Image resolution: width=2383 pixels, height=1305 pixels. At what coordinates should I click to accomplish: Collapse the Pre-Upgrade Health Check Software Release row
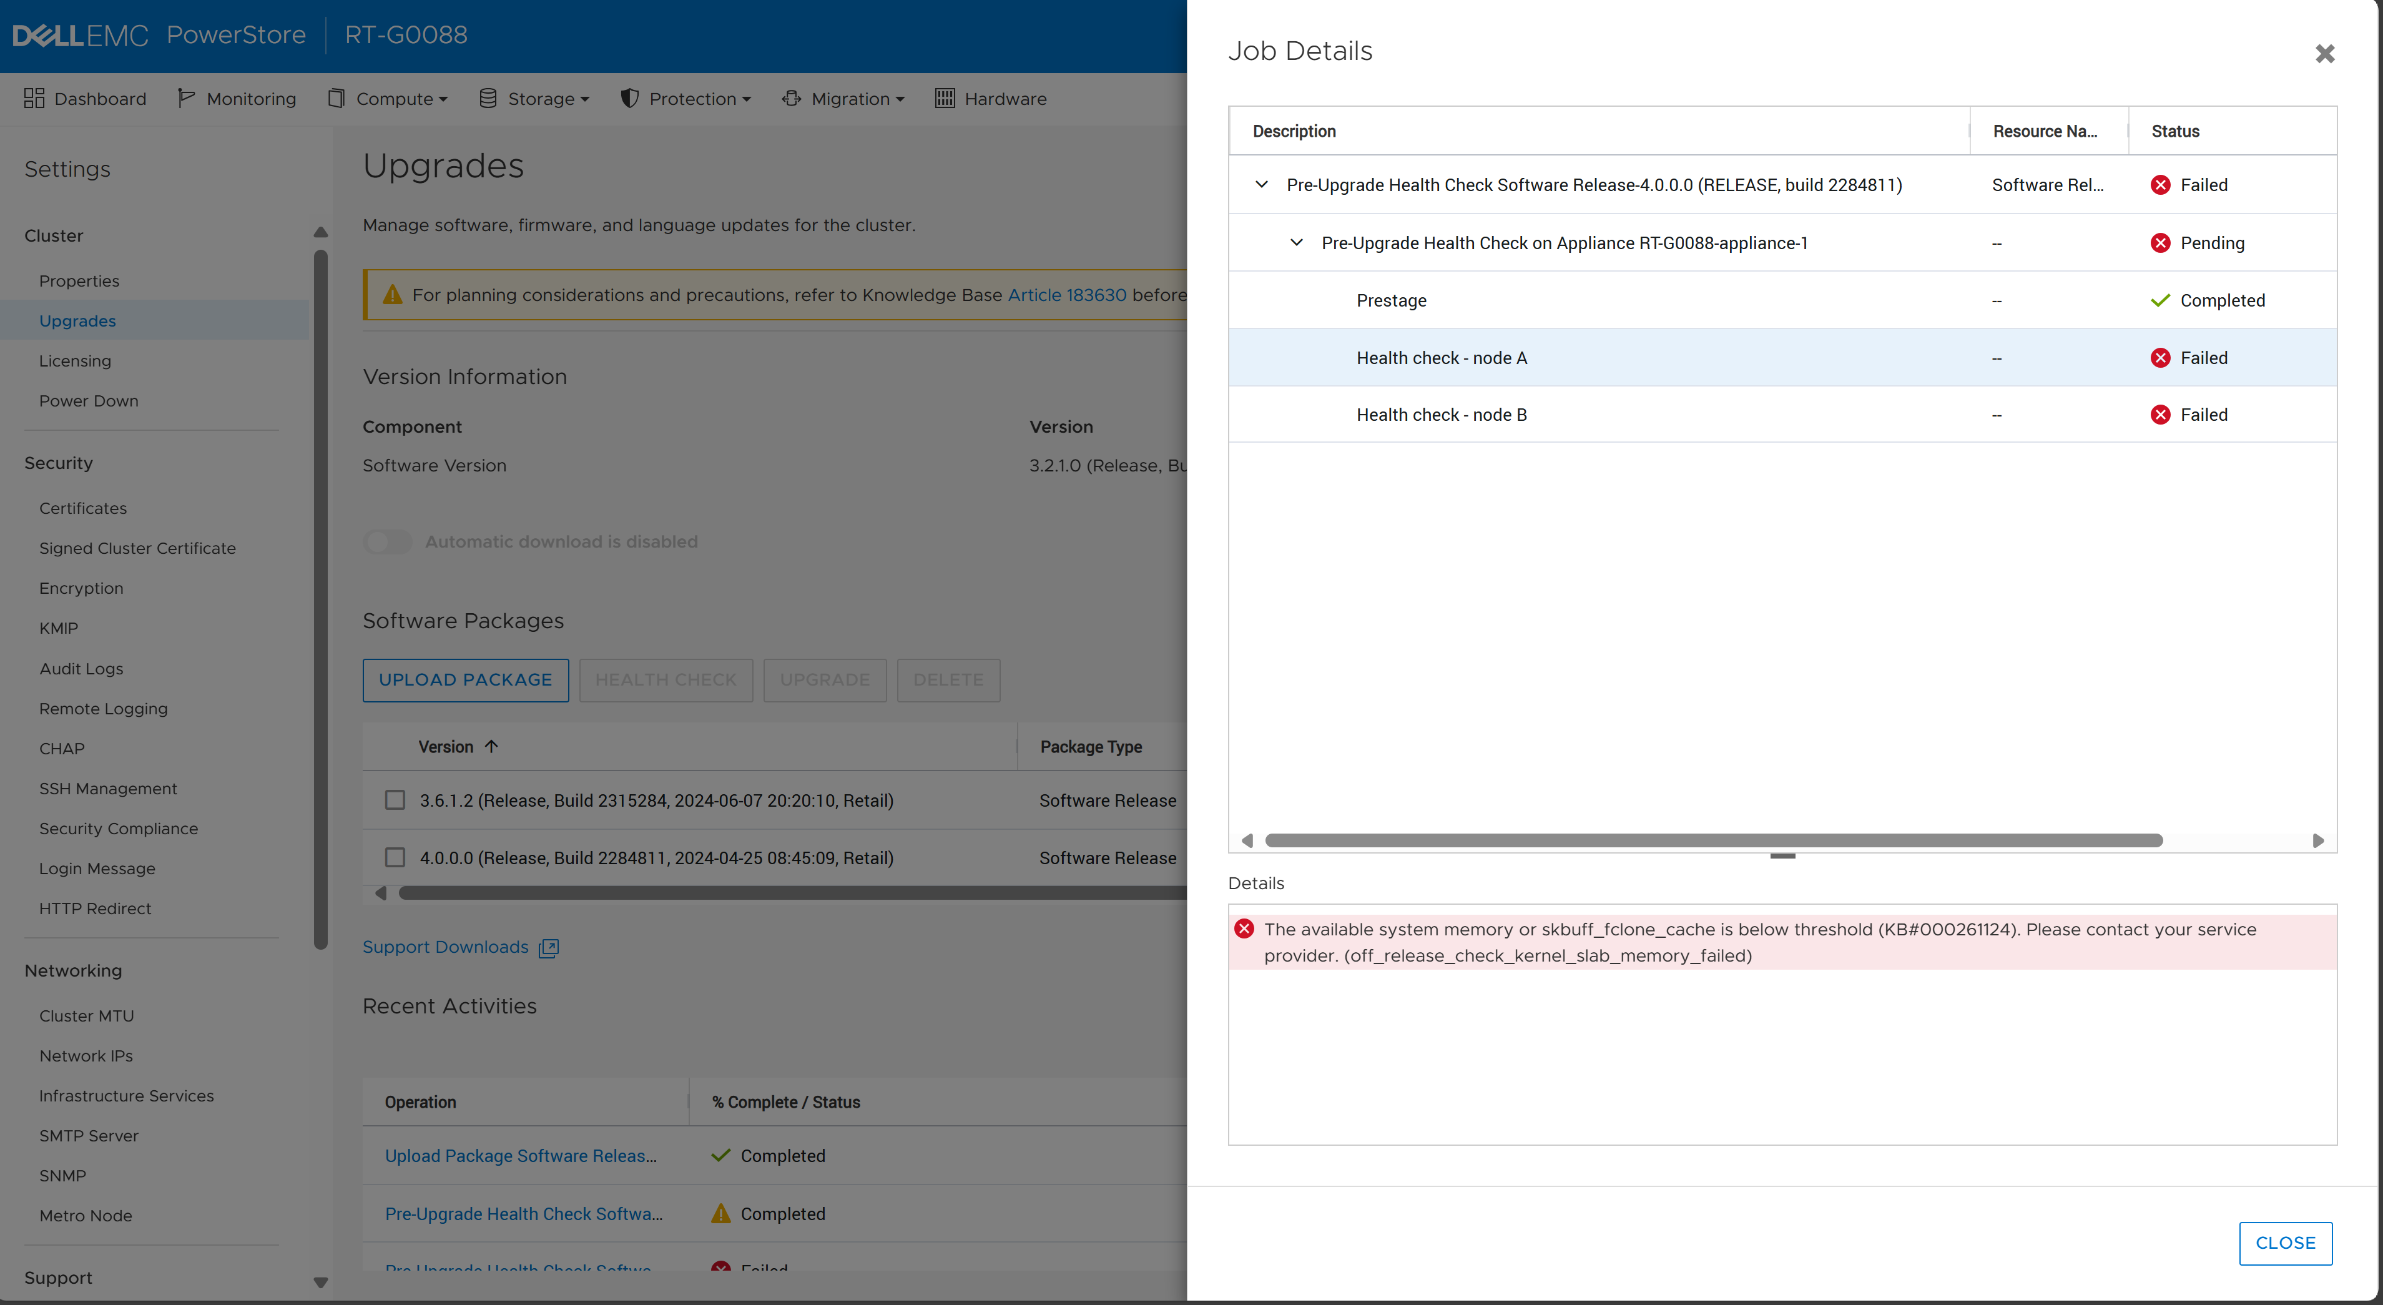1261,184
